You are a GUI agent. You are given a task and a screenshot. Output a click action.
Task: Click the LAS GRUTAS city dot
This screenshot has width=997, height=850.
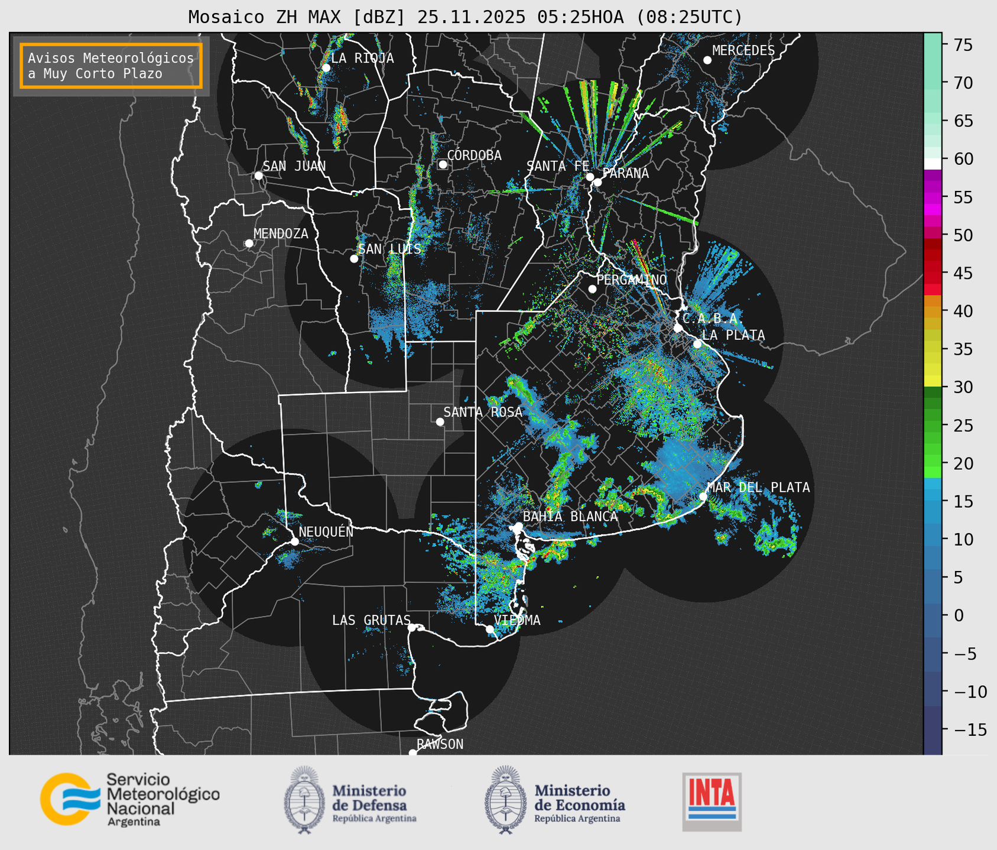(x=412, y=628)
